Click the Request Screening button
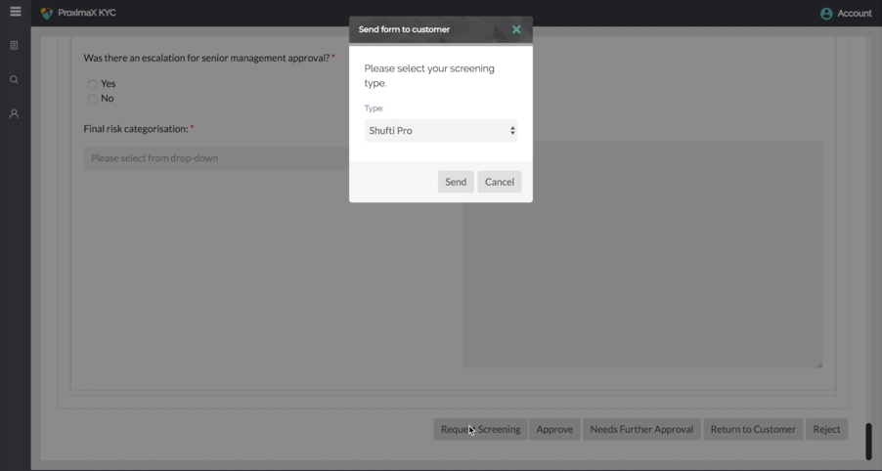This screenshot has height=471, width=882. click(480, 429)
